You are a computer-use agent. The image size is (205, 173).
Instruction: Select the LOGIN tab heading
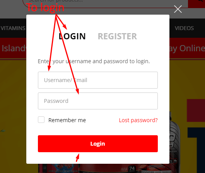[72, 36]
